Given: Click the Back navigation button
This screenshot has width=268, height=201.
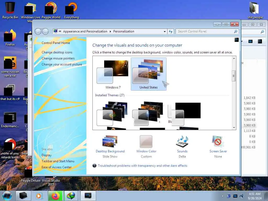Looking at the screenshot, I should tap(38, 31).
